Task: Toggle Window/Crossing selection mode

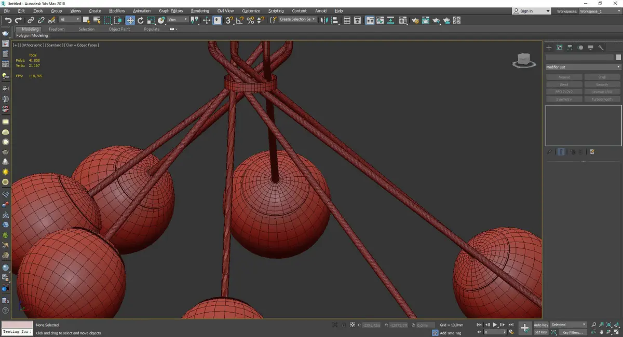Action: (118, 20)
